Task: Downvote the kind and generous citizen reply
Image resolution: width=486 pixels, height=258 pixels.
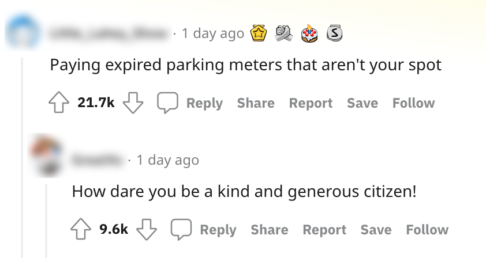Action: (147, 230)
